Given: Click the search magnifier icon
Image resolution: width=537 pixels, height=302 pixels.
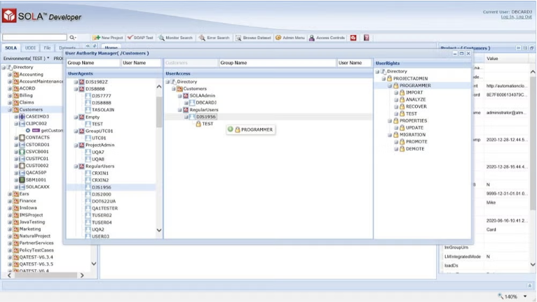Looking at the screenshot, I should click(x=72, y=37).
